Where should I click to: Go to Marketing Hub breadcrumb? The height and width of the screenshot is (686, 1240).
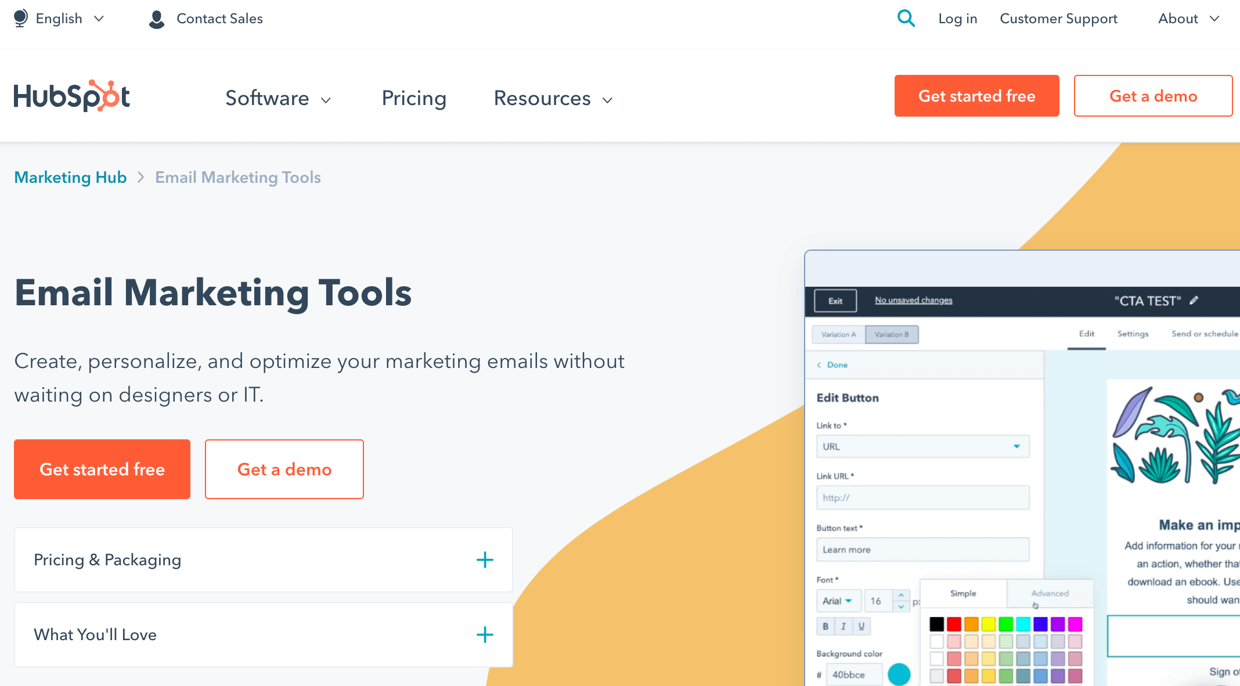70,177
